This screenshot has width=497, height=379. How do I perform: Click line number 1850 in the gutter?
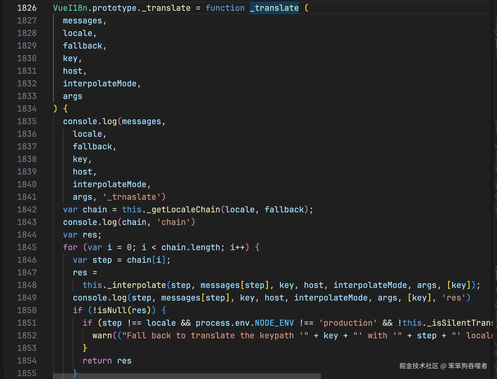coord(27,310)
